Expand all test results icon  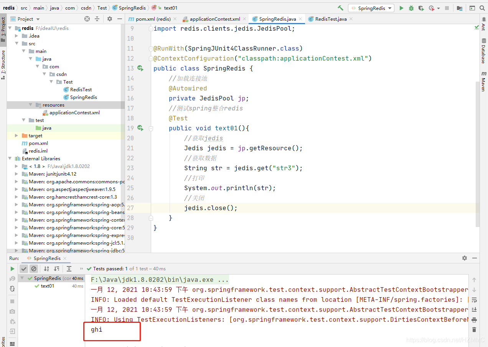69,269
